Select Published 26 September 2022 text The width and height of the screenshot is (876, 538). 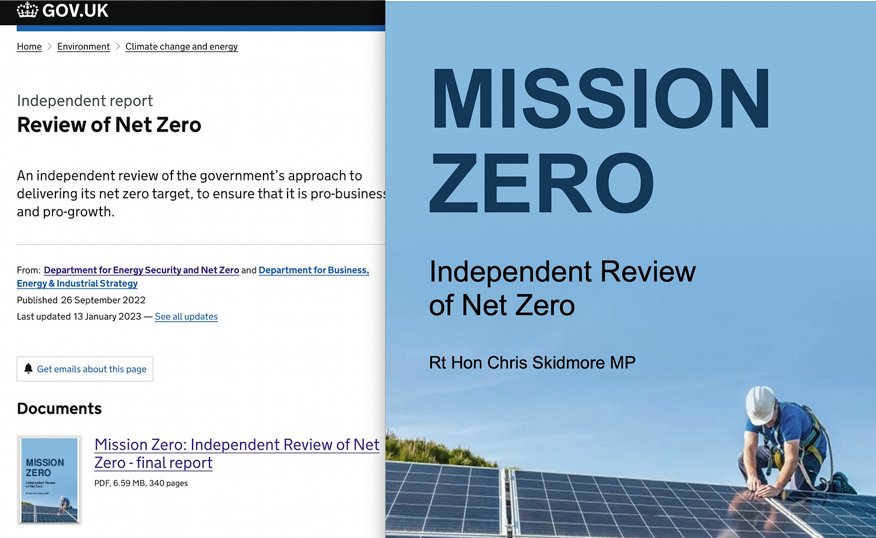(81, 300)
